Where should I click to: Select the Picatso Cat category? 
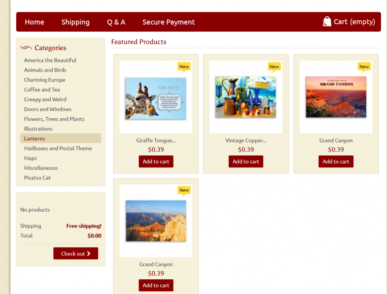click(x=37, y=178)
